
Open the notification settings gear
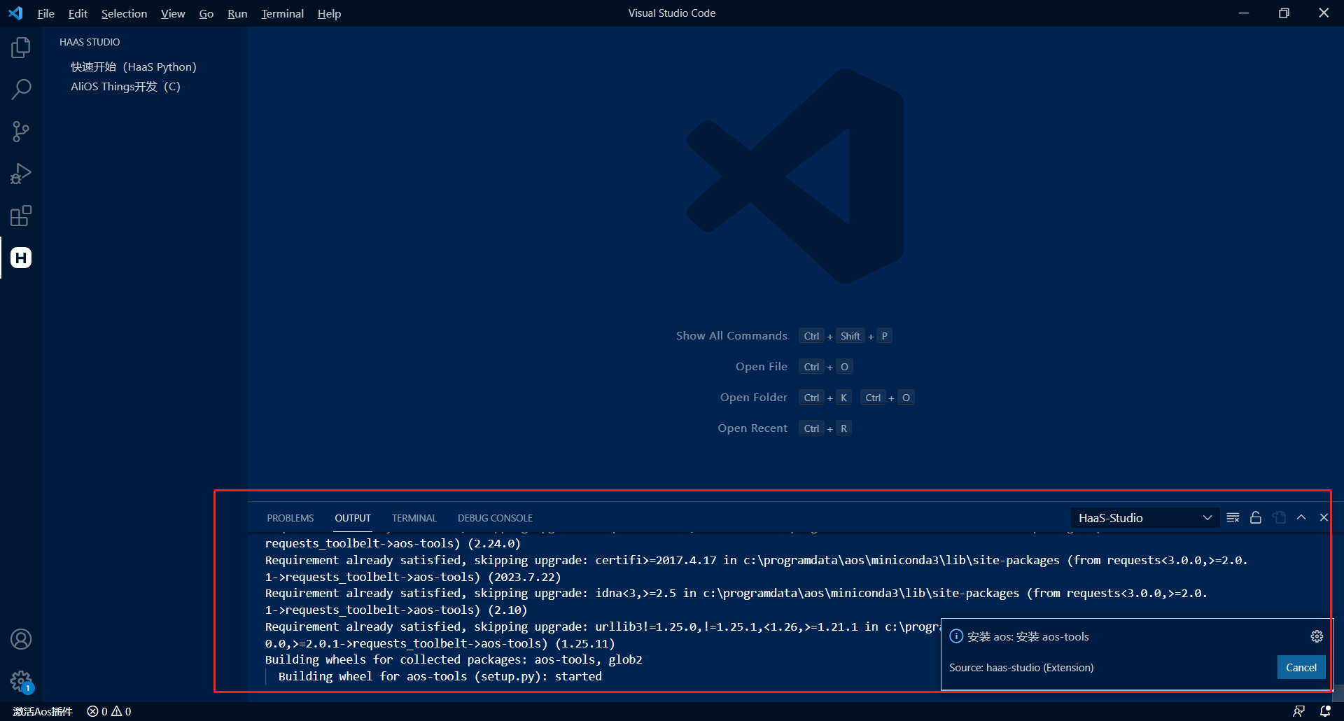point(1317,636)
